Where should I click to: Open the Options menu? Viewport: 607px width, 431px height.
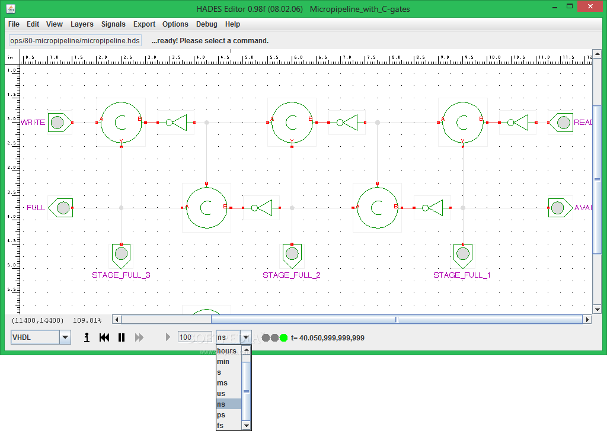175,24
